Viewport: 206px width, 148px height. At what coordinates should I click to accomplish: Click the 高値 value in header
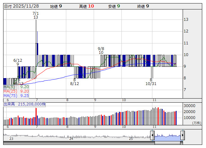coord(91,6)
